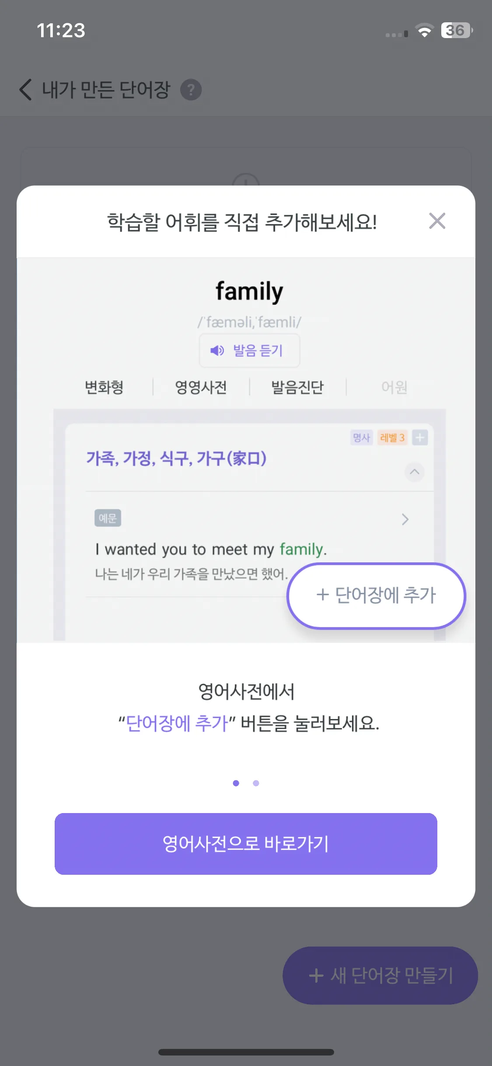
Task: Open the 발음진단 tab
Action: click(297, 387)
